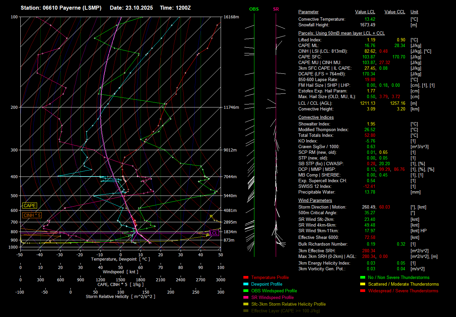Click the Sfc-3km Storm Relative Helicity swatch
456x317 pixels.
tap(246, 304)
